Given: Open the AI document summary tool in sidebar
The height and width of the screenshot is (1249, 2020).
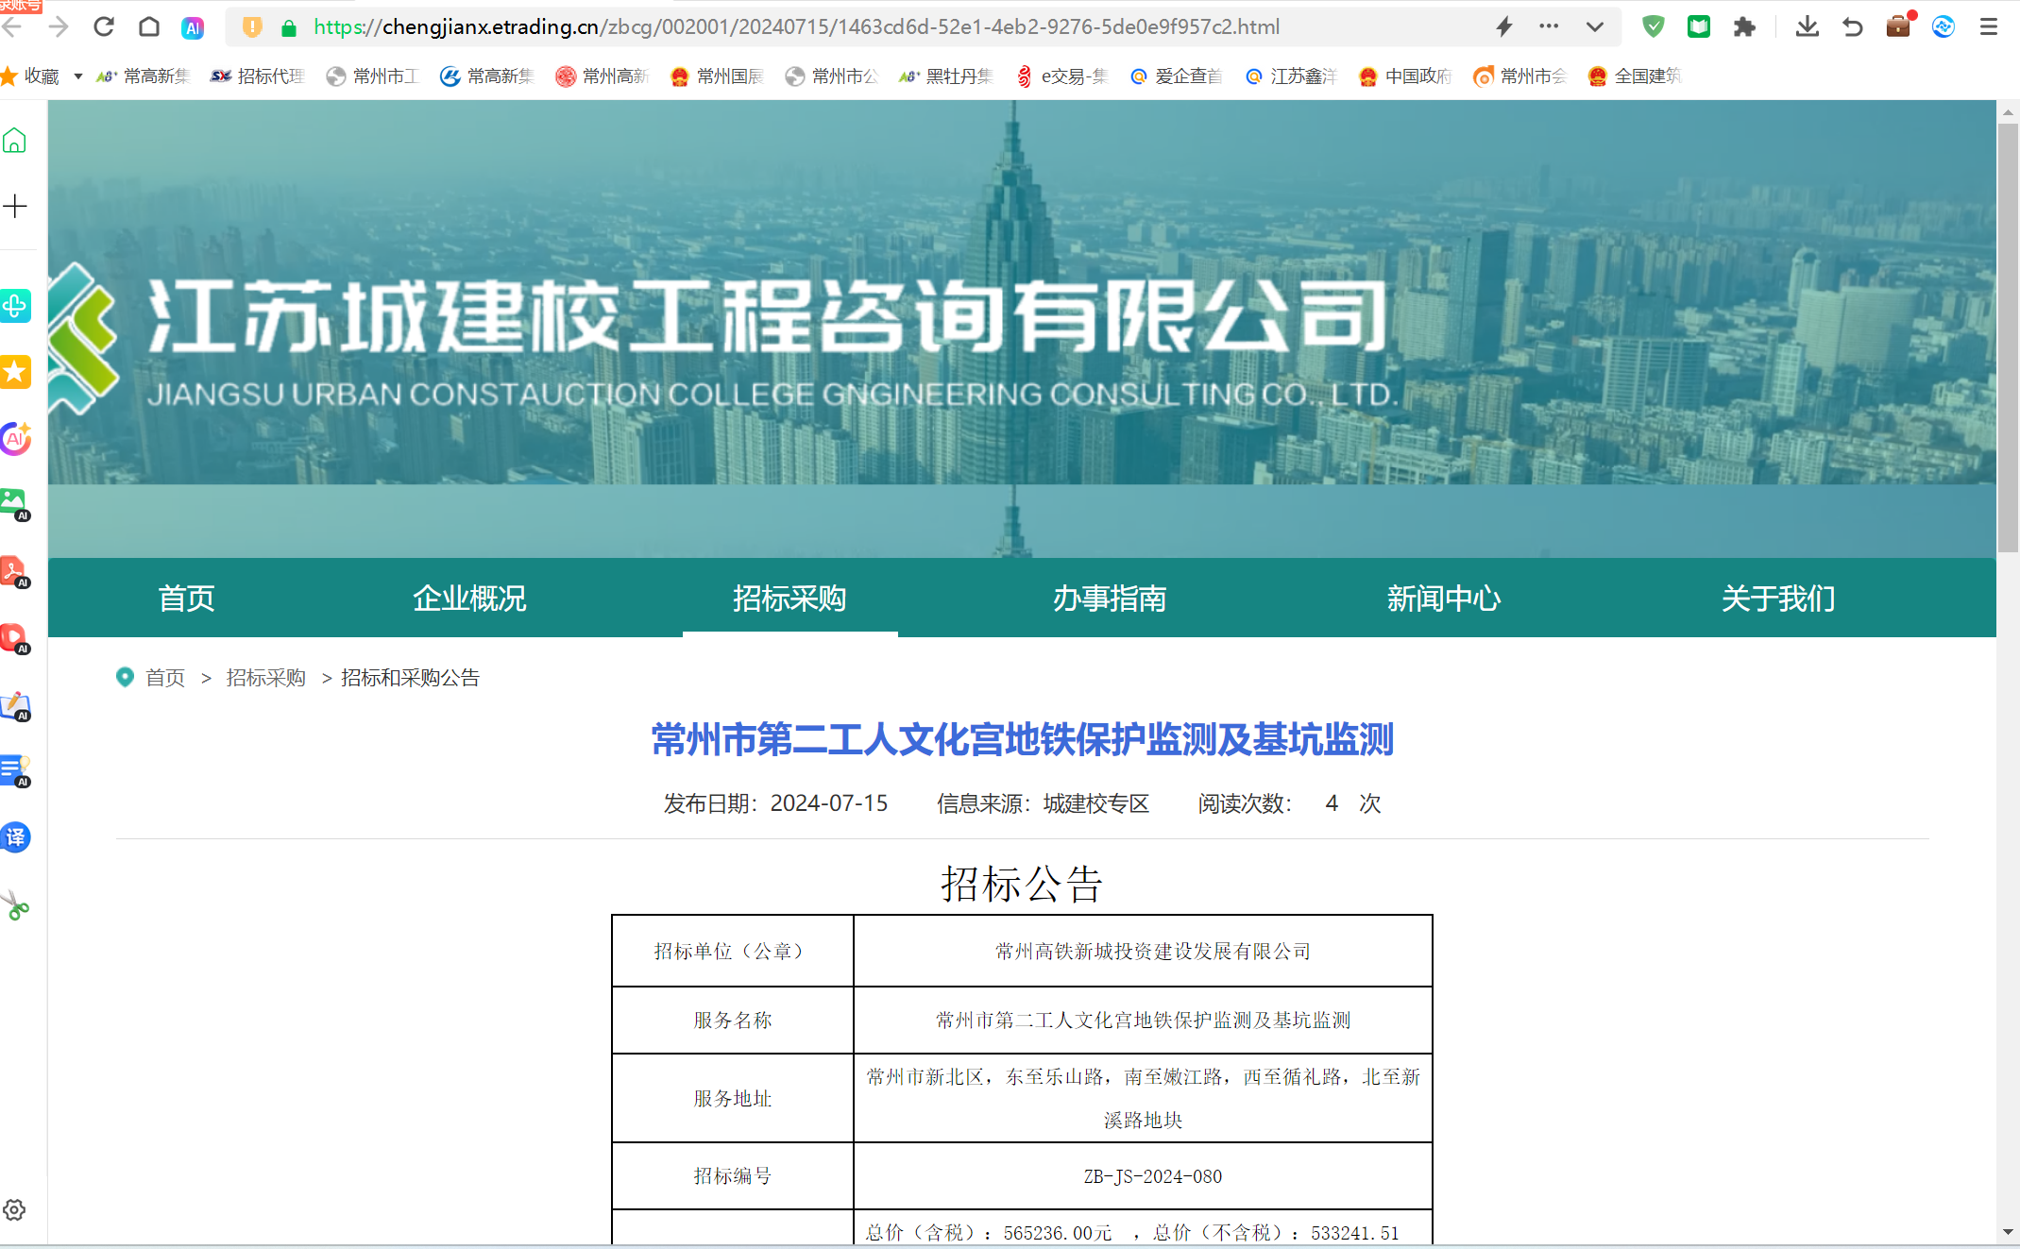Looking at the screenshot, I should click(15, 771).
